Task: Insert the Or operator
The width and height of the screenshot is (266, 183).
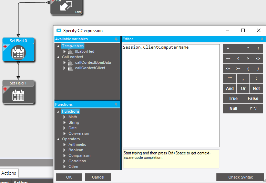Action: (243, 89)
